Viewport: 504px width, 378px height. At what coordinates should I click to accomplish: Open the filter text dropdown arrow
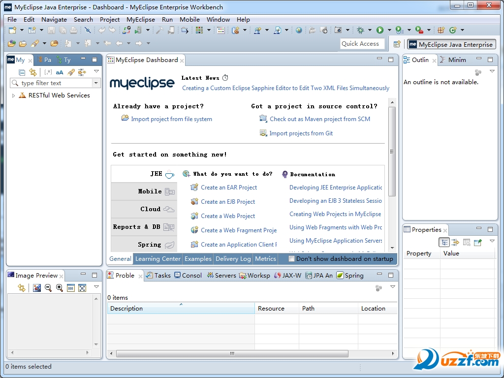pyautogui.click(x=95, y=83)
